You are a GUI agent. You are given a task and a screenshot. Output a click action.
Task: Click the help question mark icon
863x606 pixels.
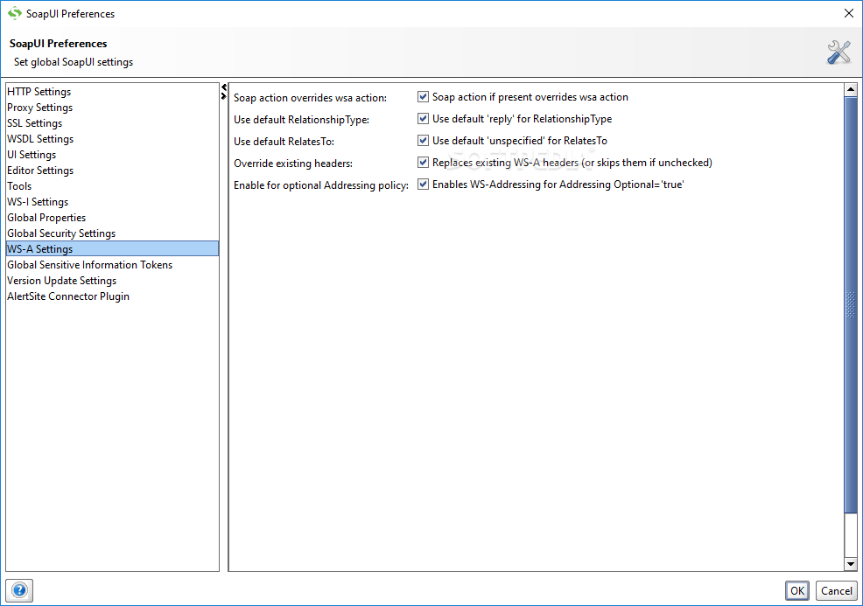[x=19, y=590]
